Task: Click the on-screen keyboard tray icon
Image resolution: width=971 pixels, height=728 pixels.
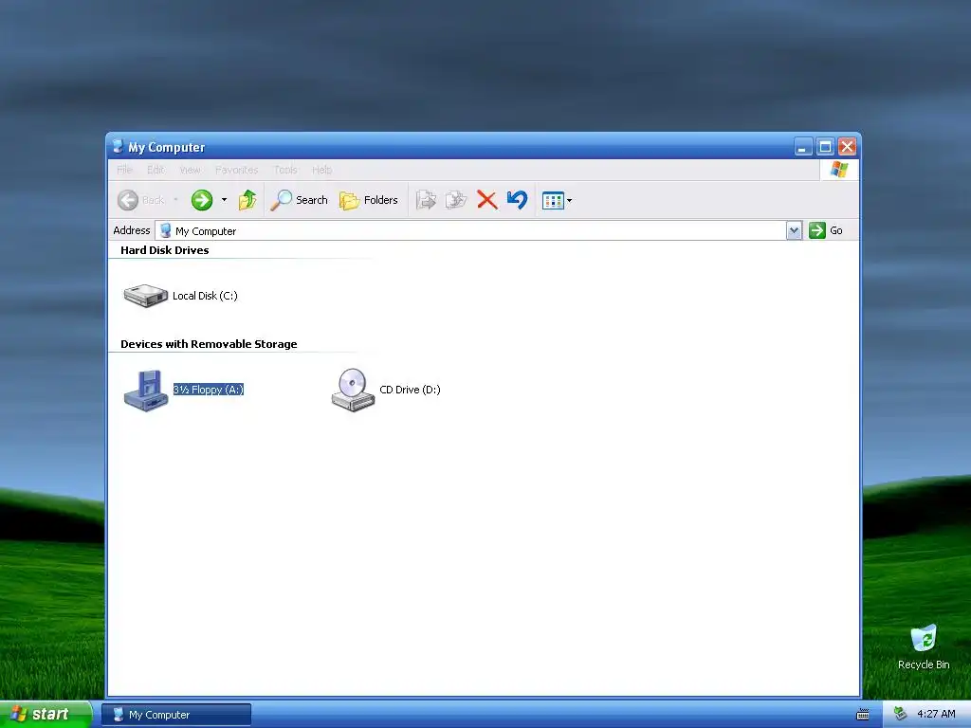Action: [x=863, y=715]
